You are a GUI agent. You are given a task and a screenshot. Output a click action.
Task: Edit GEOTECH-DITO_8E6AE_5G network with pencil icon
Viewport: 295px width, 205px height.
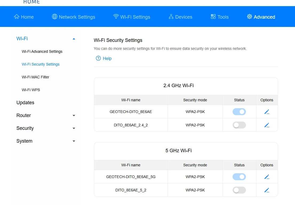point(267,177)
